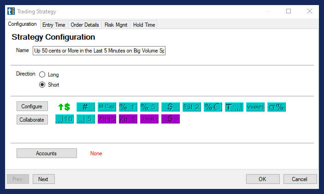This screenshot has height=194, width=324.
Task: Click the purple Float filter icon
Action: [149, 119]
